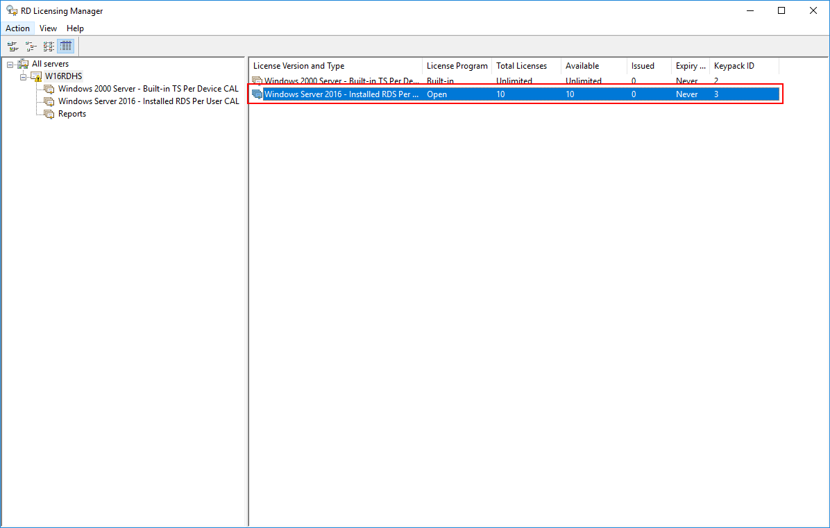Sort by Keypack ID column header

point(744,66)
